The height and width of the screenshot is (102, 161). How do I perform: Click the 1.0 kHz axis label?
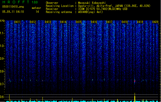point(2,46)
